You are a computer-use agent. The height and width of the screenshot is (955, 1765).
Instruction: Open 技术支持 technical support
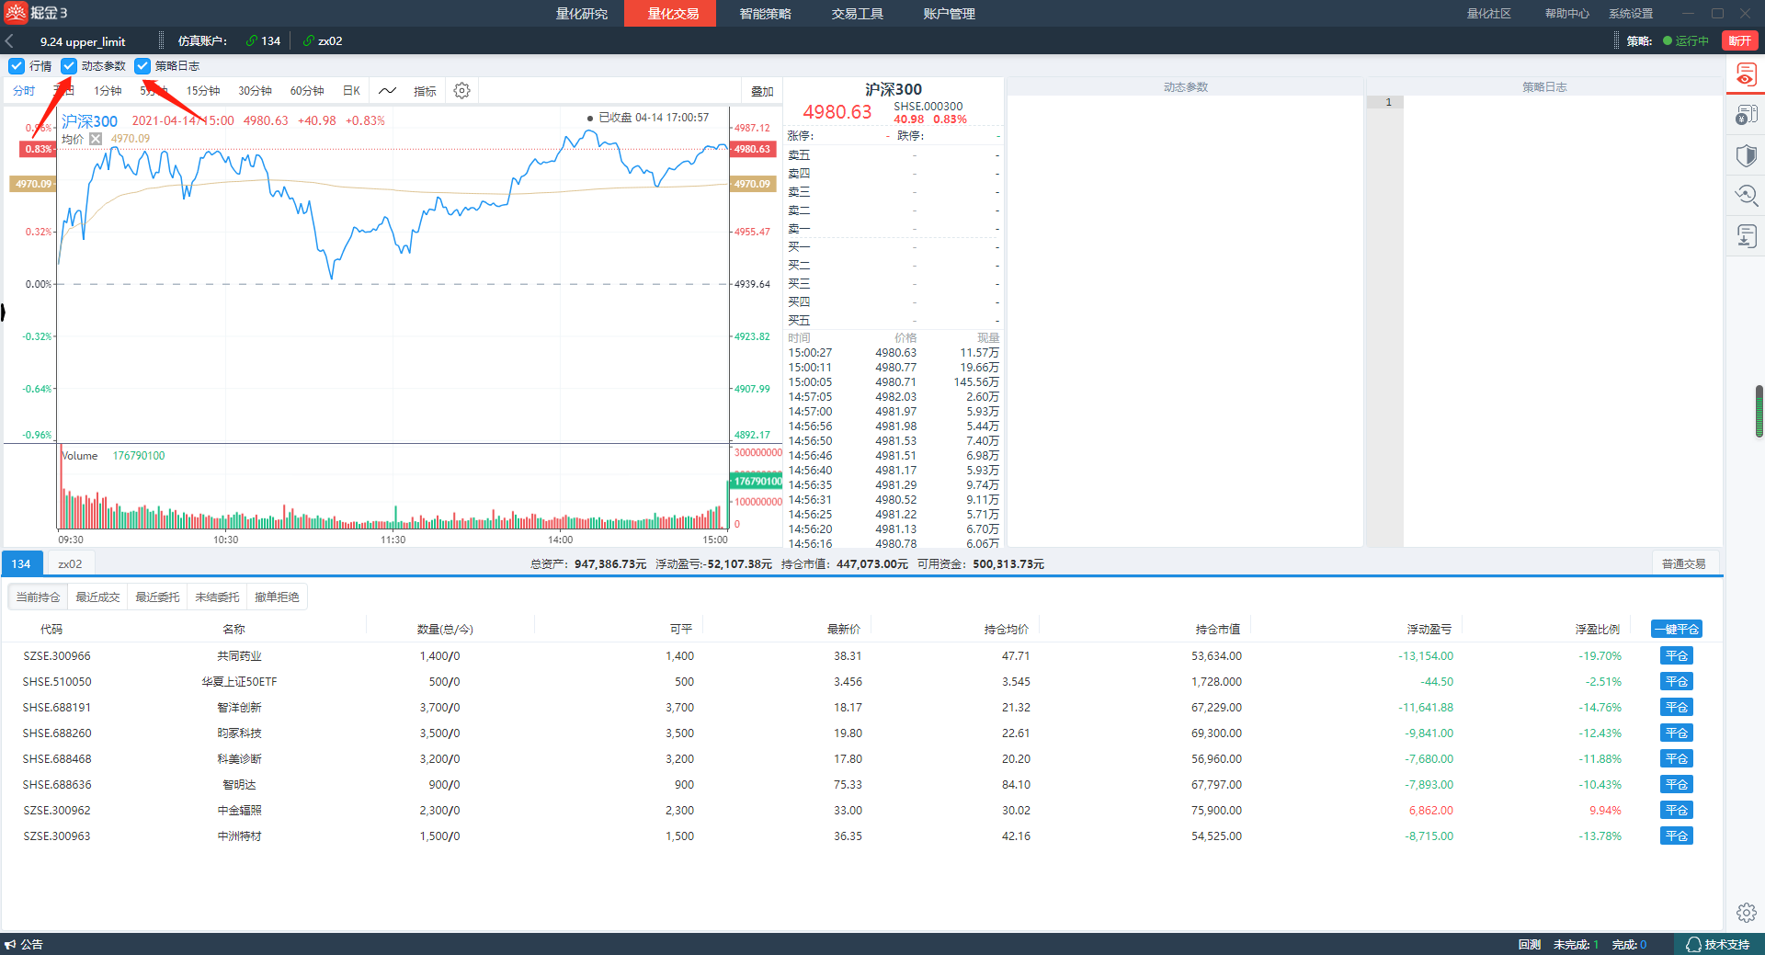(1717, 944)
